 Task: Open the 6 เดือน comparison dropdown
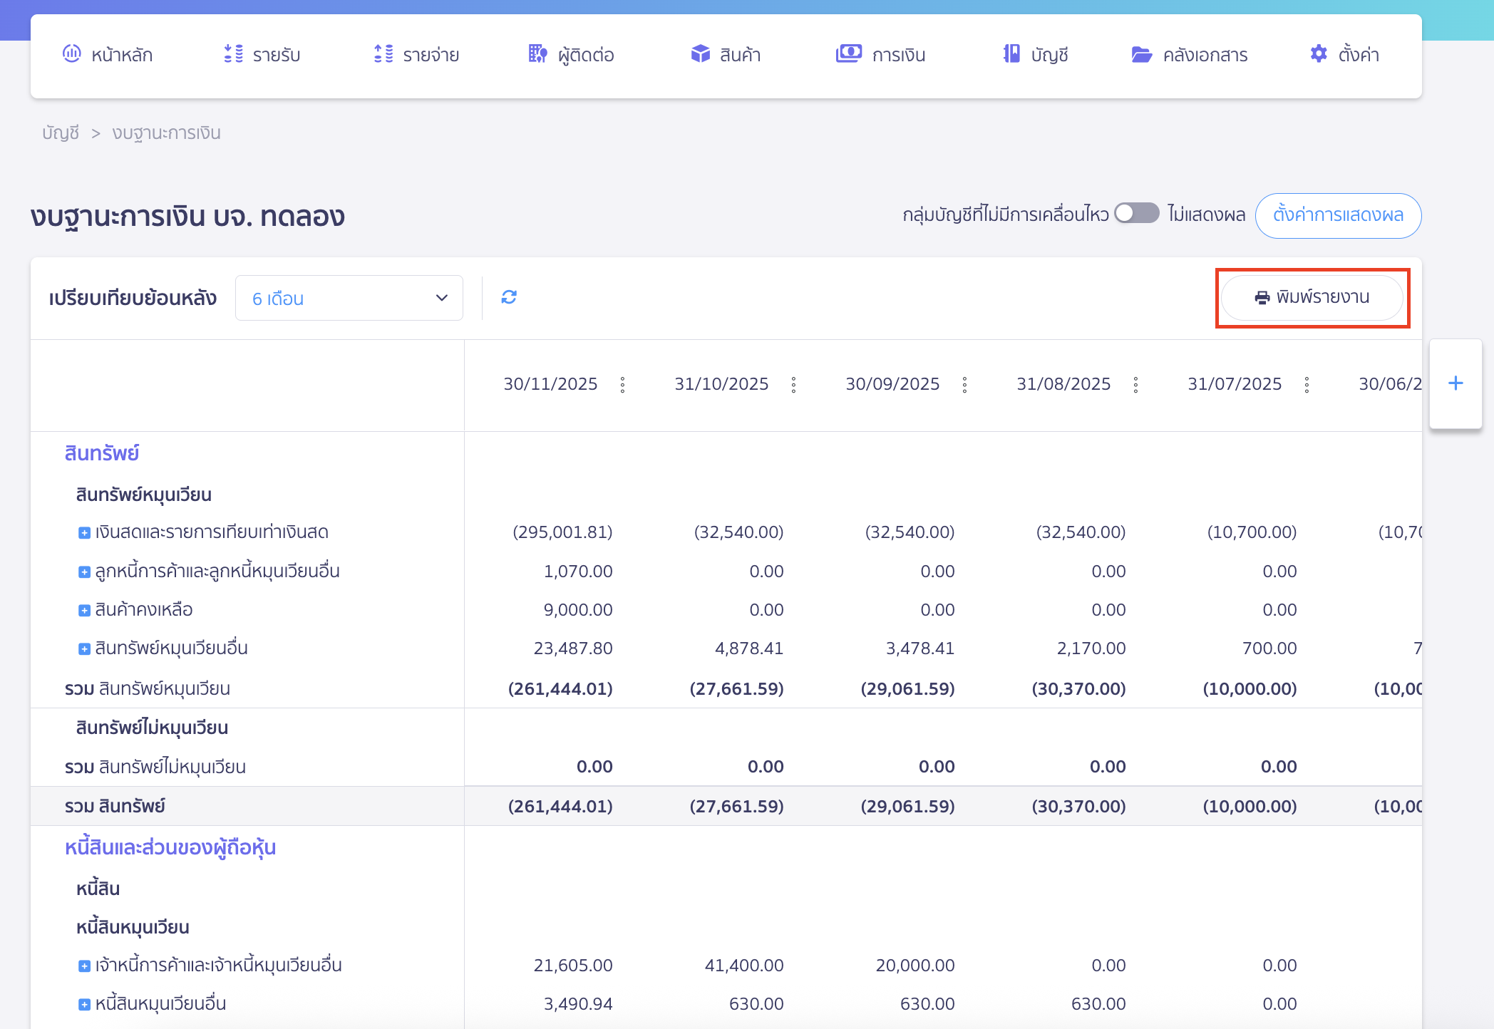tap(349, 298)
